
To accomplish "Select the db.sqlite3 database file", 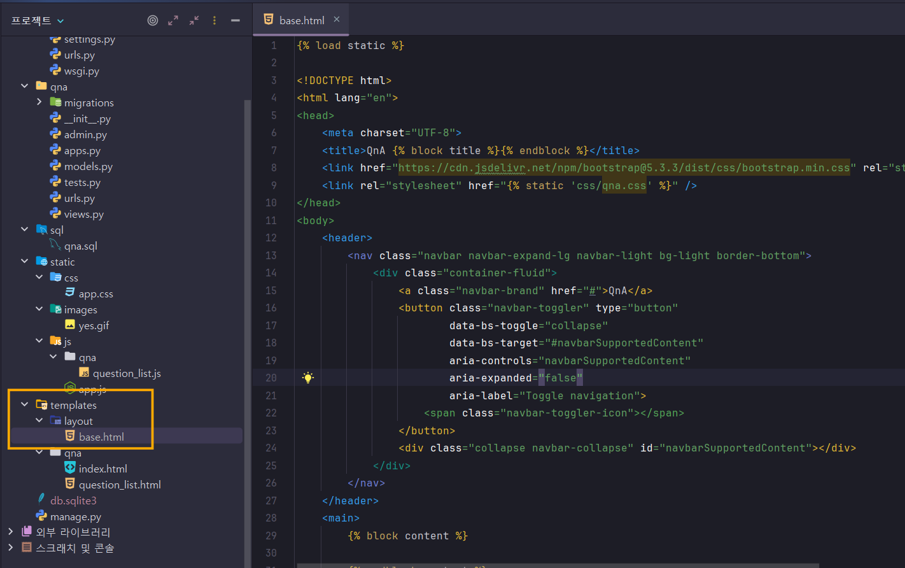I will pyautogui.click(x=73, y=501).
